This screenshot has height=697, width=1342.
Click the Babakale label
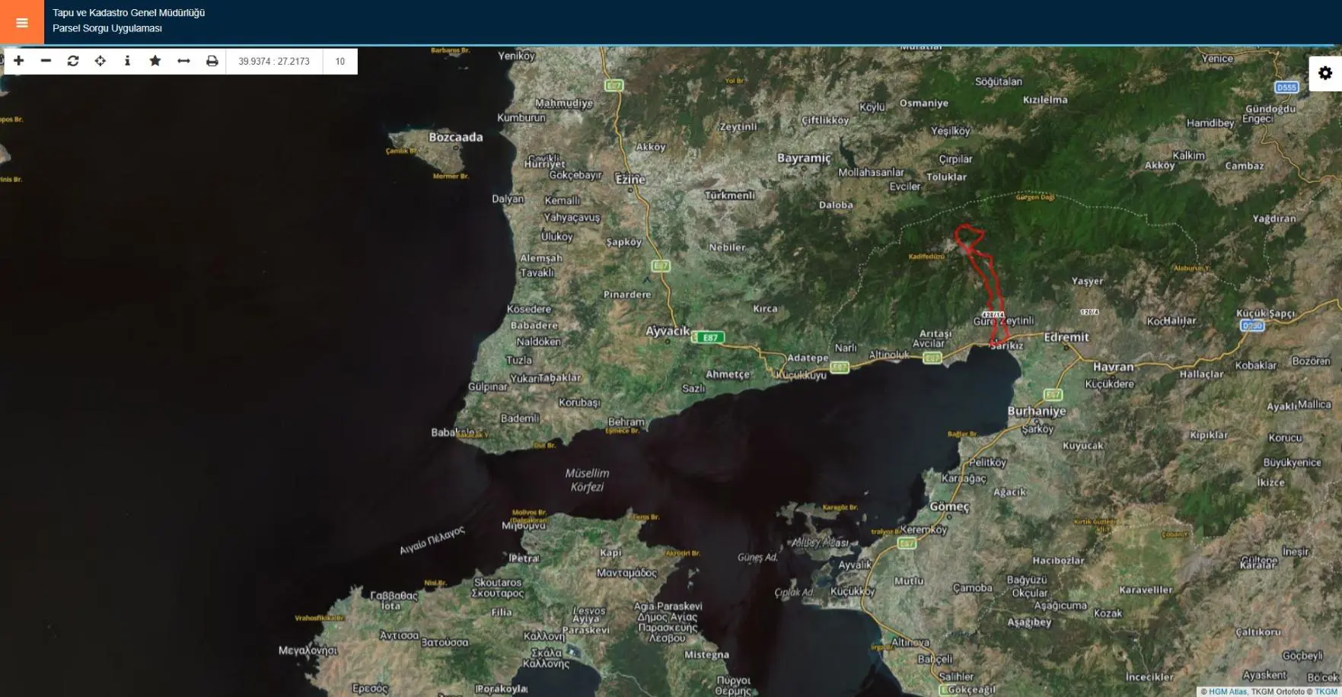(454, 432)
